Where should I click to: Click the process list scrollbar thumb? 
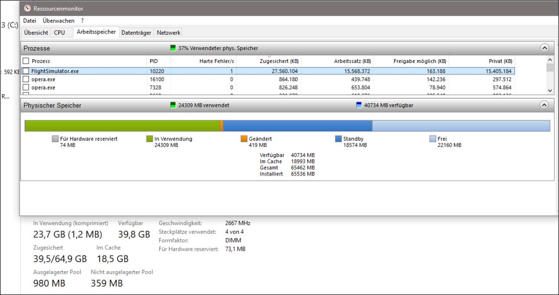[550, 67]
